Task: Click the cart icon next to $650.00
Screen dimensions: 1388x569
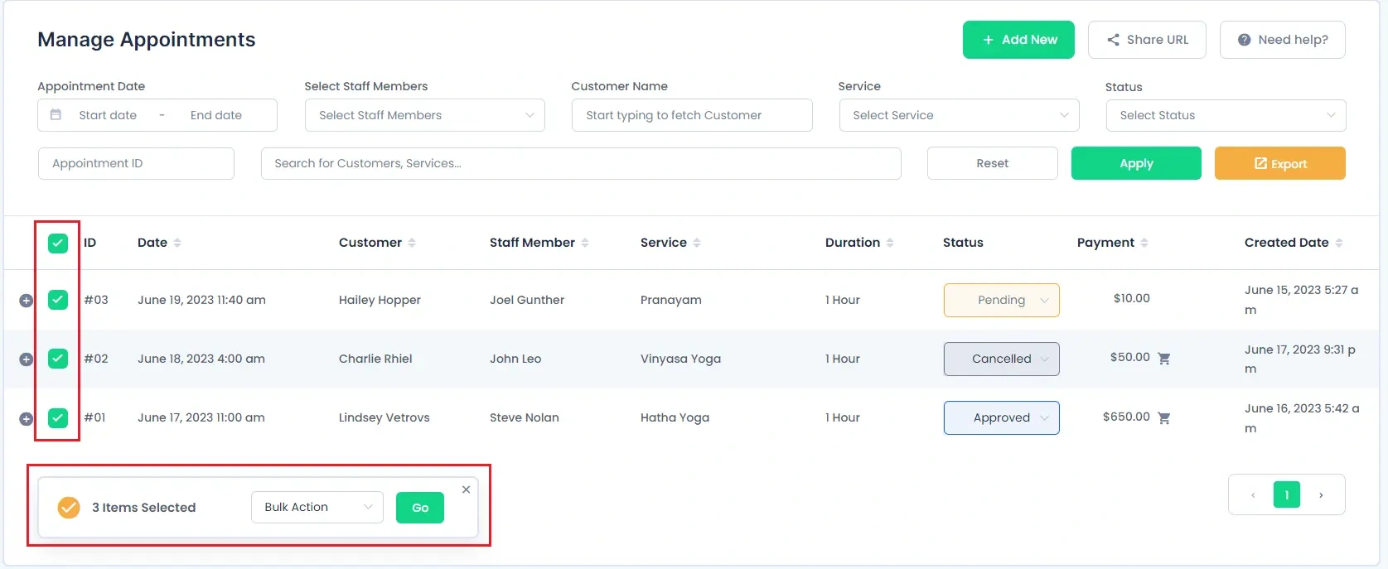Action: (1163, 418)
